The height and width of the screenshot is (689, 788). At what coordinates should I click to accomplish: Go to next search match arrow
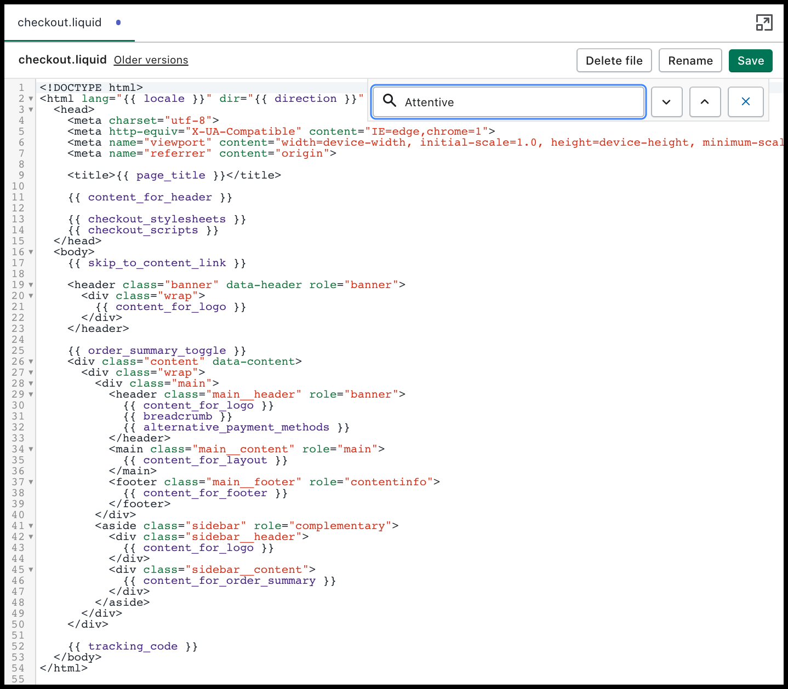tap(666, 102)
